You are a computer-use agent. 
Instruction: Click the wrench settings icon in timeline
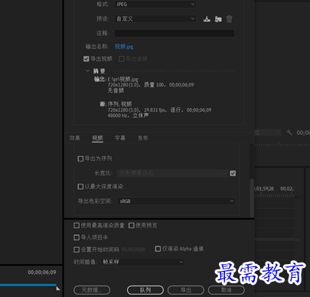pyautogui.click(x=289, y=132)
